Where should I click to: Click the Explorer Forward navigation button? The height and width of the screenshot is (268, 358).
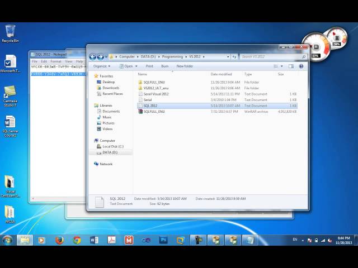point(100,57)
